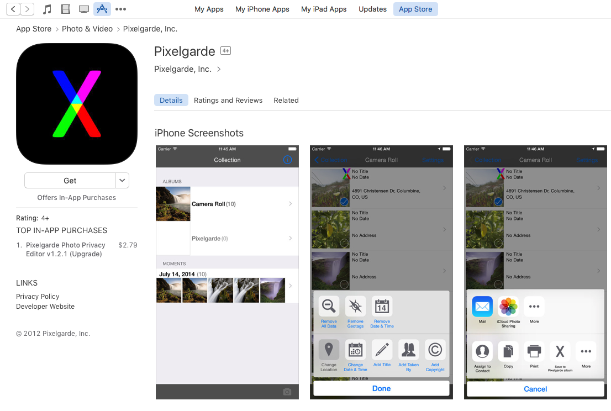
Task: Open Photo & Video category breadcrumb
Action: click(87, 29)
